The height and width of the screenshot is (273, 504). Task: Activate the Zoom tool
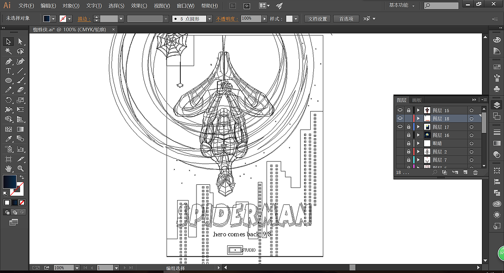(20, 169)
